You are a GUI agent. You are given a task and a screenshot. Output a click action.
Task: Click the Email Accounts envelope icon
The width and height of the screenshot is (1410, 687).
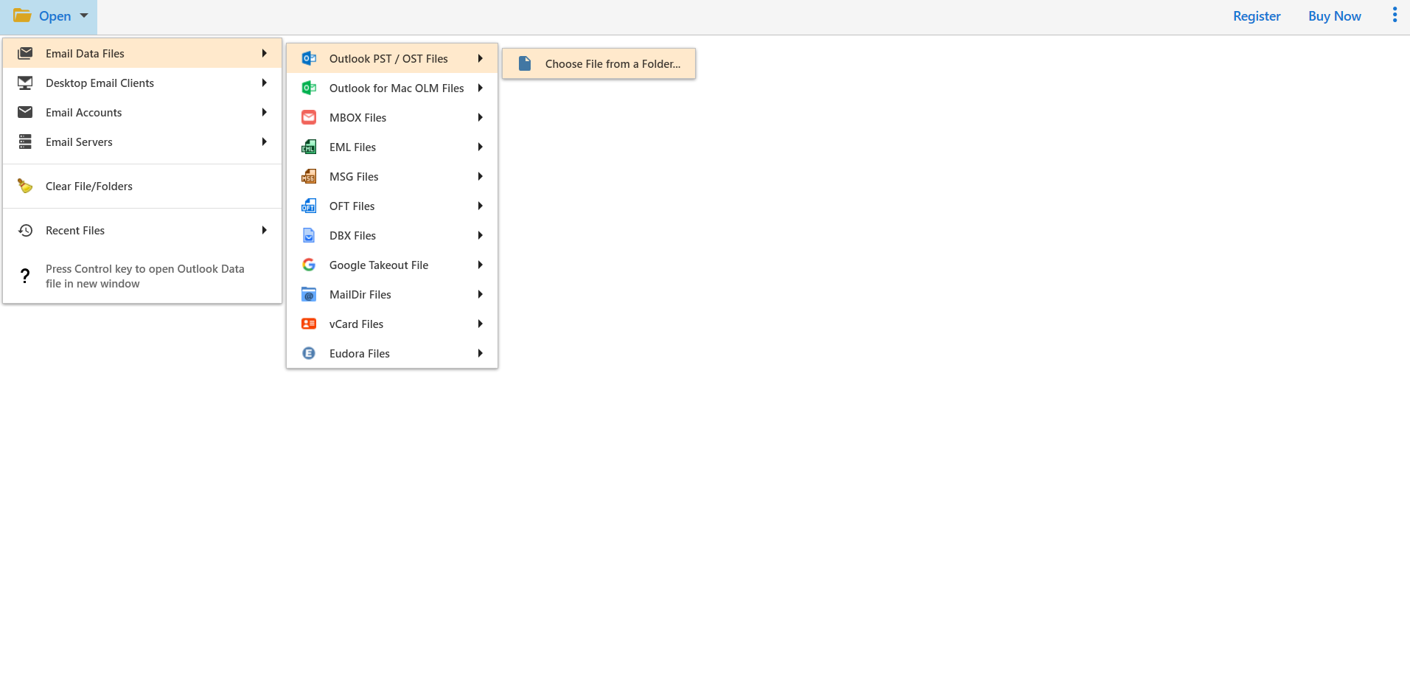(x=25, y=112)
